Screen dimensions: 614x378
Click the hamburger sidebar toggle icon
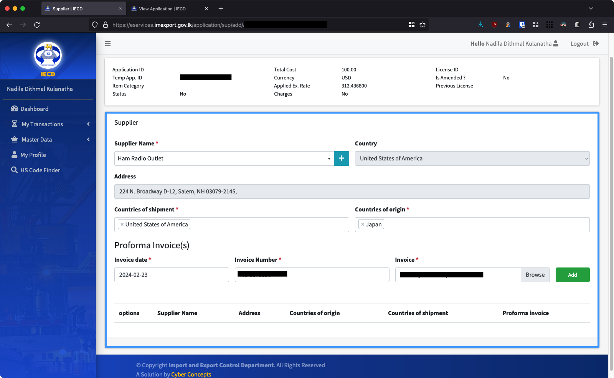(x=108, y=43)
